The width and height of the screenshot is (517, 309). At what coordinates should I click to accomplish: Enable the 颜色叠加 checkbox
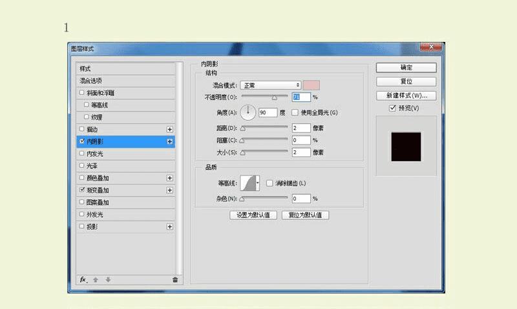tap(82, 177)
